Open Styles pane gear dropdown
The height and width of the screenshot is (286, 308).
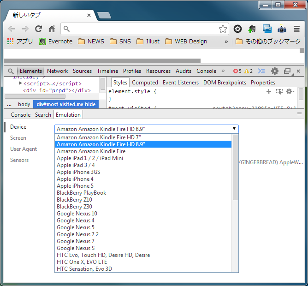click(290, 91)
